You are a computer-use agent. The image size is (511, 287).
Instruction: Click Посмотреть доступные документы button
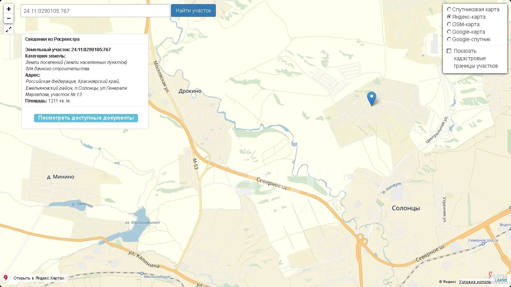pos(86,118)
